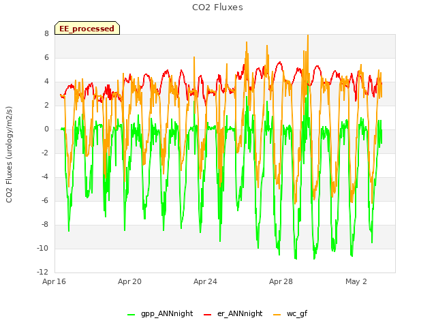Viewport: 436px width, 327px height.
Task: Click the red er_ANNnight legend color marker
Action: coord(207,315)
